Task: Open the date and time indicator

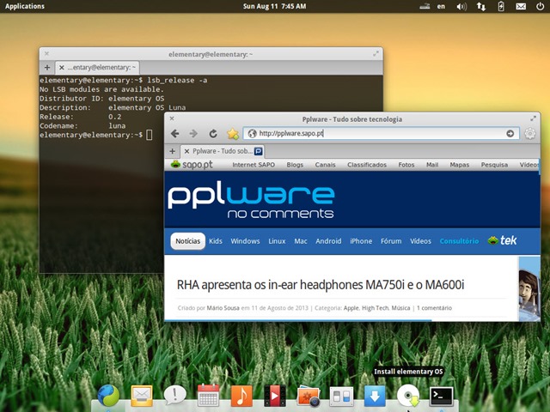Action: (x=275, y=6)
